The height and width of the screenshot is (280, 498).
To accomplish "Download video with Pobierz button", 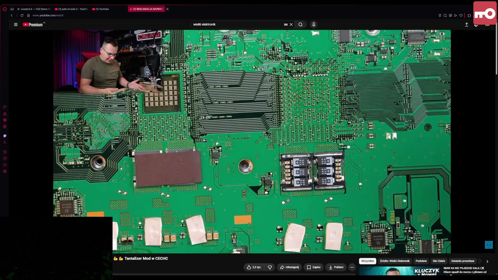I will (x=336, y=267).
